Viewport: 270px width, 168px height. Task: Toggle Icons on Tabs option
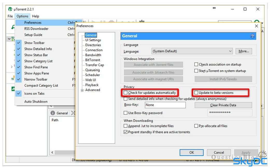[46, 94]
